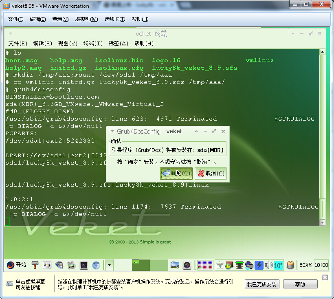Roll up the veket terminal window
Image resolution: width=334 pixels, height=299 pixels.
click(x=293, y=33)
